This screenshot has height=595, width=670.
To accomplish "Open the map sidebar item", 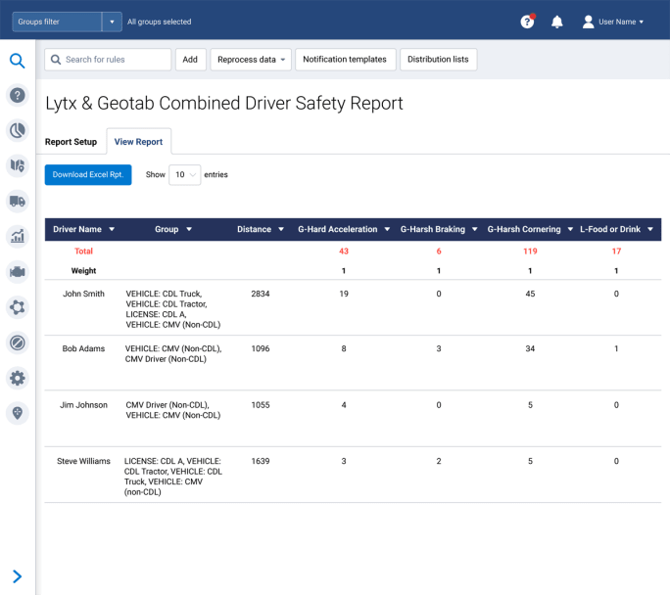I will 17,165.
